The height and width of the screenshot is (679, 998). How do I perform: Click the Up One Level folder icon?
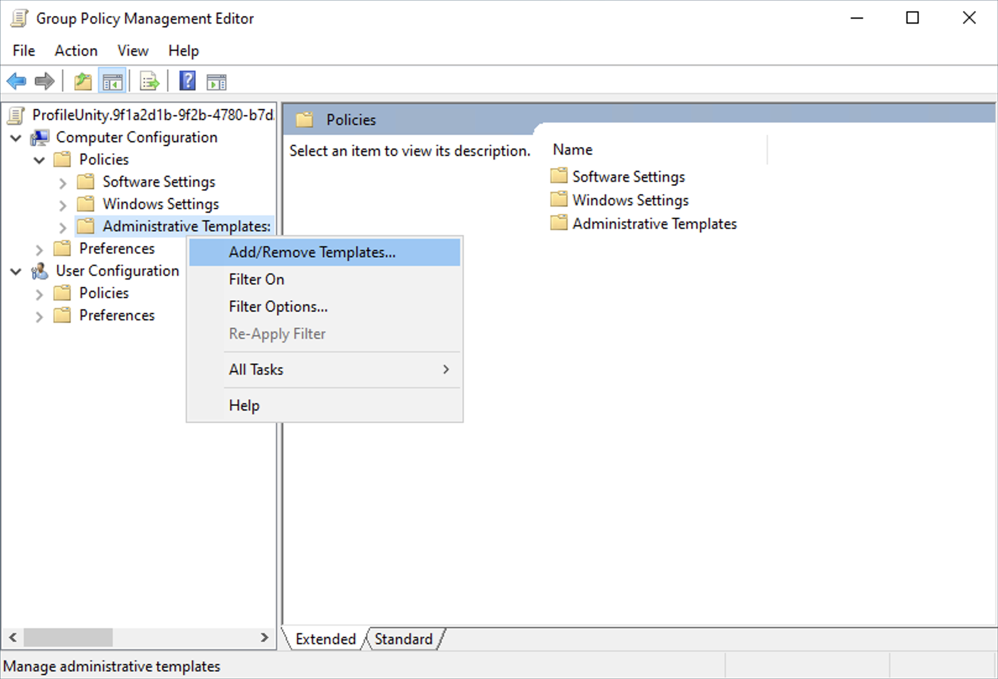pyautogui.click(x=83, y=81)
